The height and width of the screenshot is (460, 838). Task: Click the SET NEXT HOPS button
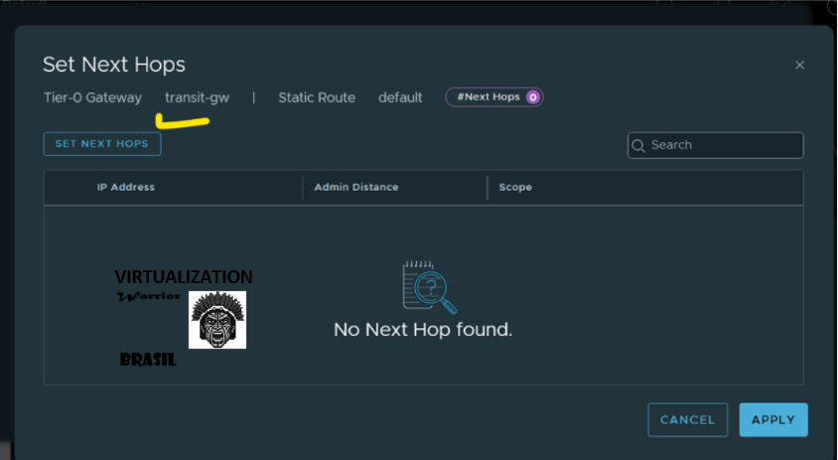[101, 144]
